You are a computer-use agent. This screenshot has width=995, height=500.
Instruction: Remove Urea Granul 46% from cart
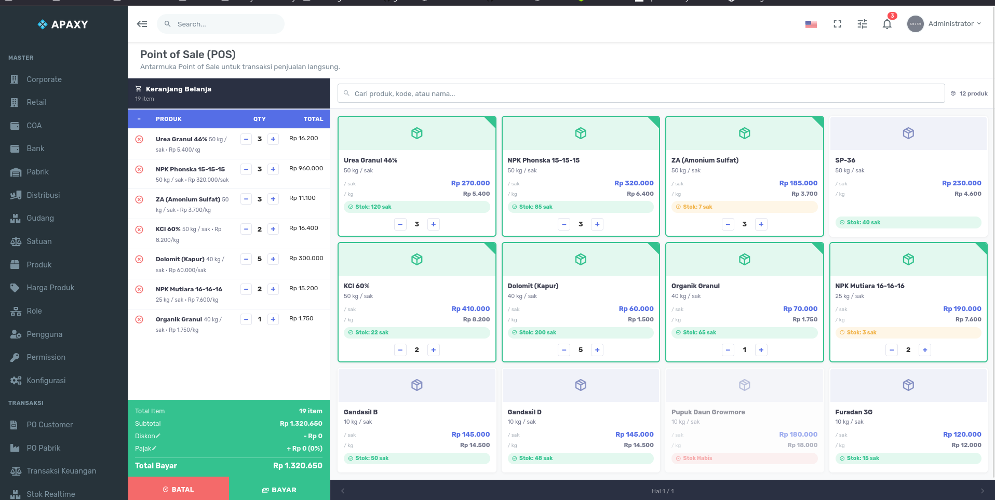(139, 139)
